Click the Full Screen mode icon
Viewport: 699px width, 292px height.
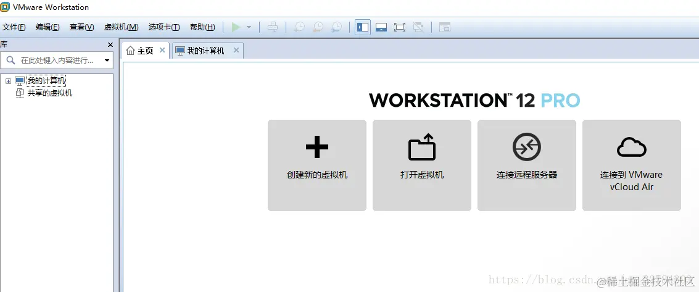click(399, 27)
